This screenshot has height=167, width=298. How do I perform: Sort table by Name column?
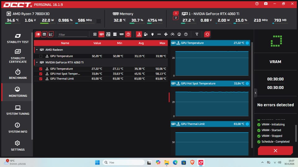click(x=65, y=43)
